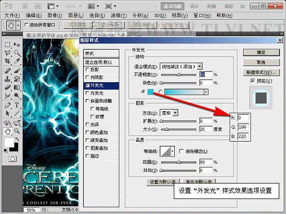The image size is (286, 214).
Task: Select the Clone Stamp tool
Action: (7, 79)
